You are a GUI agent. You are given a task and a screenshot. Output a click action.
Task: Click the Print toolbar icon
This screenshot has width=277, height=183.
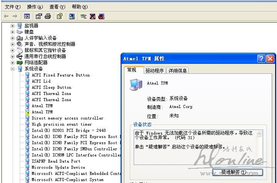pyautogui.click(x=48, y=17)
